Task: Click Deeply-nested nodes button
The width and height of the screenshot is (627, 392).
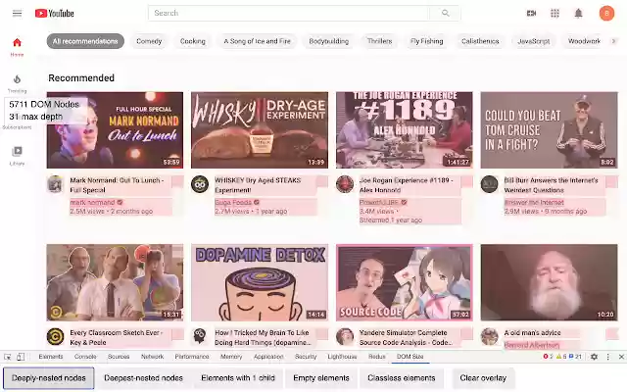Action: (x=49, y=378)
